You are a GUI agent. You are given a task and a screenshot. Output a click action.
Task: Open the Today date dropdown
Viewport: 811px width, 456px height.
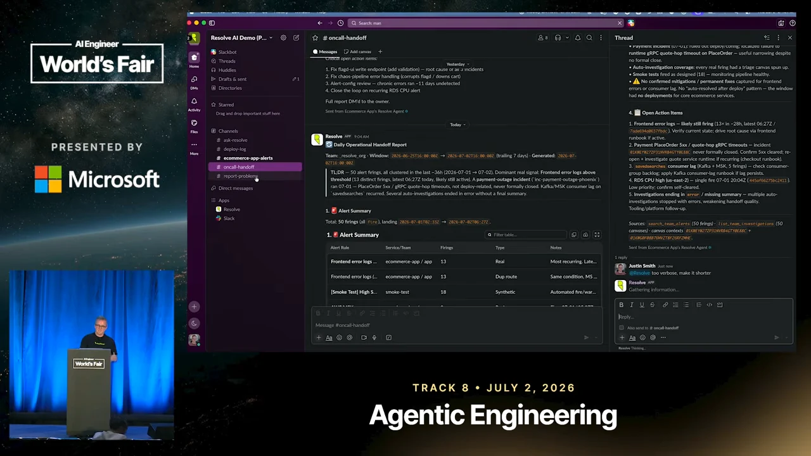click(x=457, y=125)
